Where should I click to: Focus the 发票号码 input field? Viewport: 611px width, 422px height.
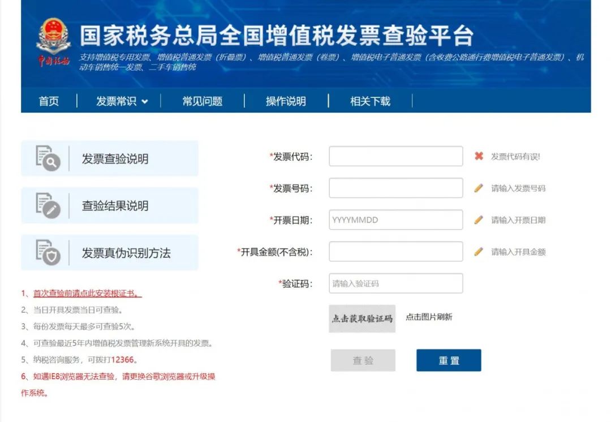point(396,188)
